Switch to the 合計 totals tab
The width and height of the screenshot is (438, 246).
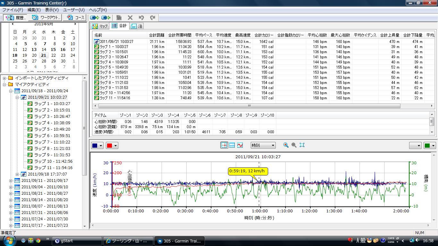[119, 26]
